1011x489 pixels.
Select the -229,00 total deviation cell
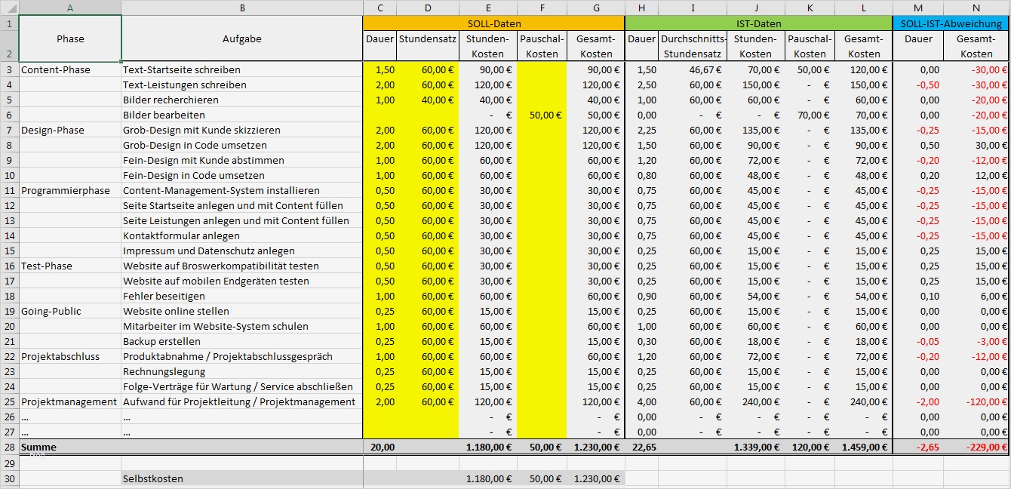pyautogui.click(x=976, y=447)
